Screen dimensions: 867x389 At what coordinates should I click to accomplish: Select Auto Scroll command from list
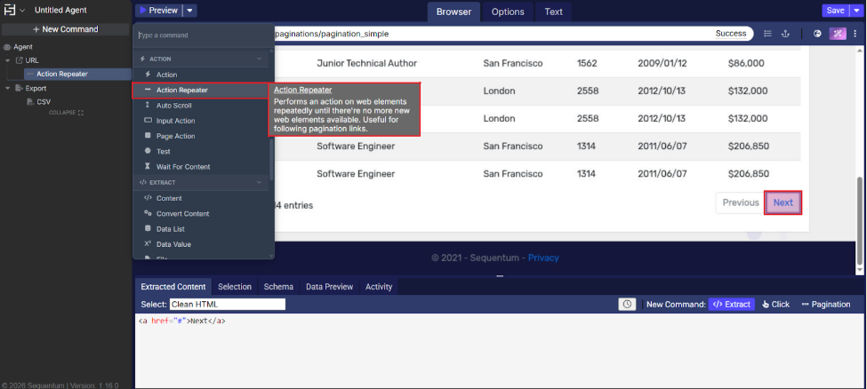coord(173,105)
